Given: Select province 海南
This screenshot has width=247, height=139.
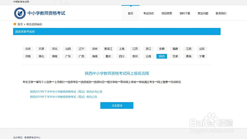Looking at the screenshot, I should point(95,56).
